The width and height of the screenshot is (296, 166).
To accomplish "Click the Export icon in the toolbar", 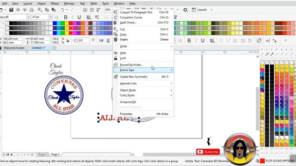I will [92, 10].
